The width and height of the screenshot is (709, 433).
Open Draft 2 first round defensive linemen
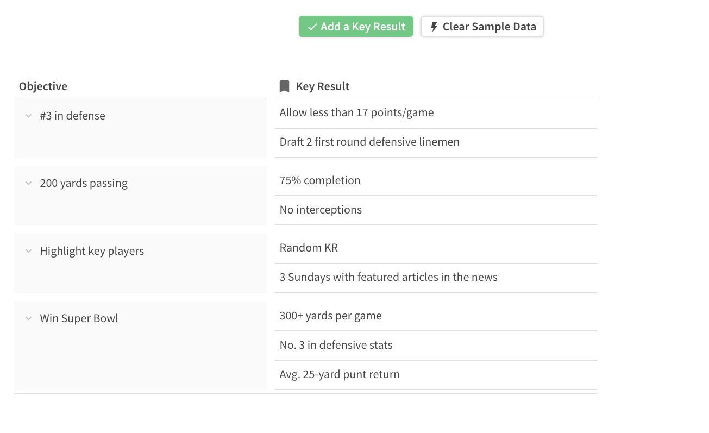(369, 142)
